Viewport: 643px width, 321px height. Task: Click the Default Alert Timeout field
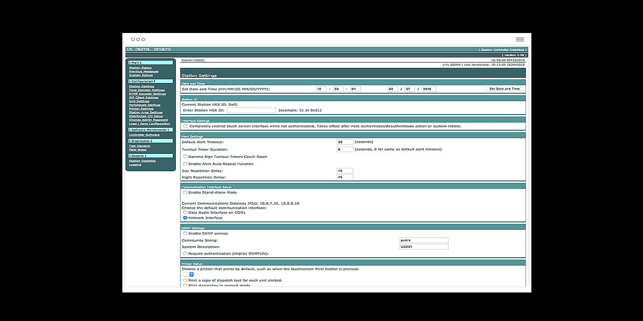(x=345, y=142)
